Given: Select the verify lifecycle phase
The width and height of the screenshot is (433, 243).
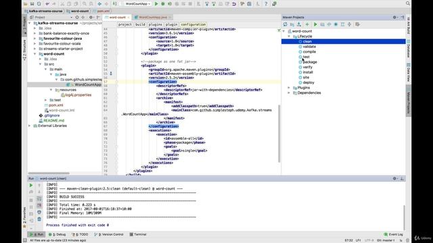Looking at the screenshot, I should (x=307, y=67).
